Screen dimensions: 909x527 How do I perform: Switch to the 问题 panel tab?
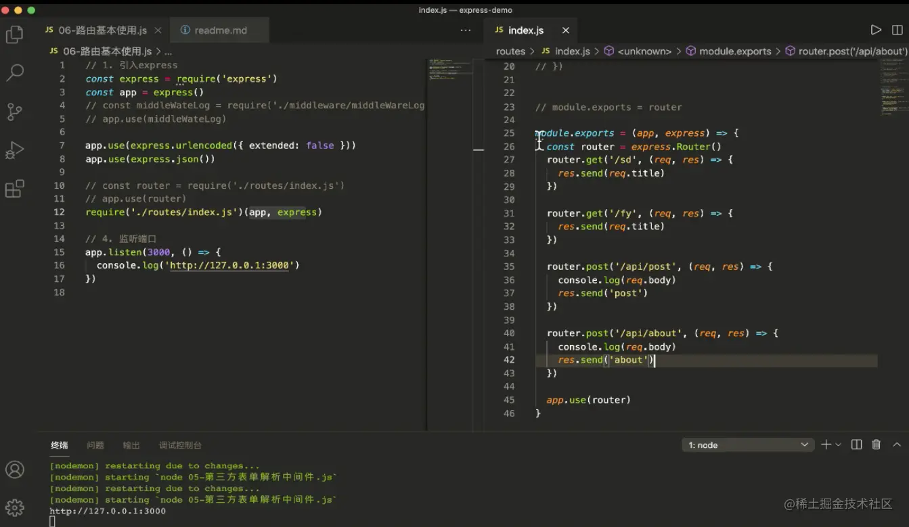point(95,445)
